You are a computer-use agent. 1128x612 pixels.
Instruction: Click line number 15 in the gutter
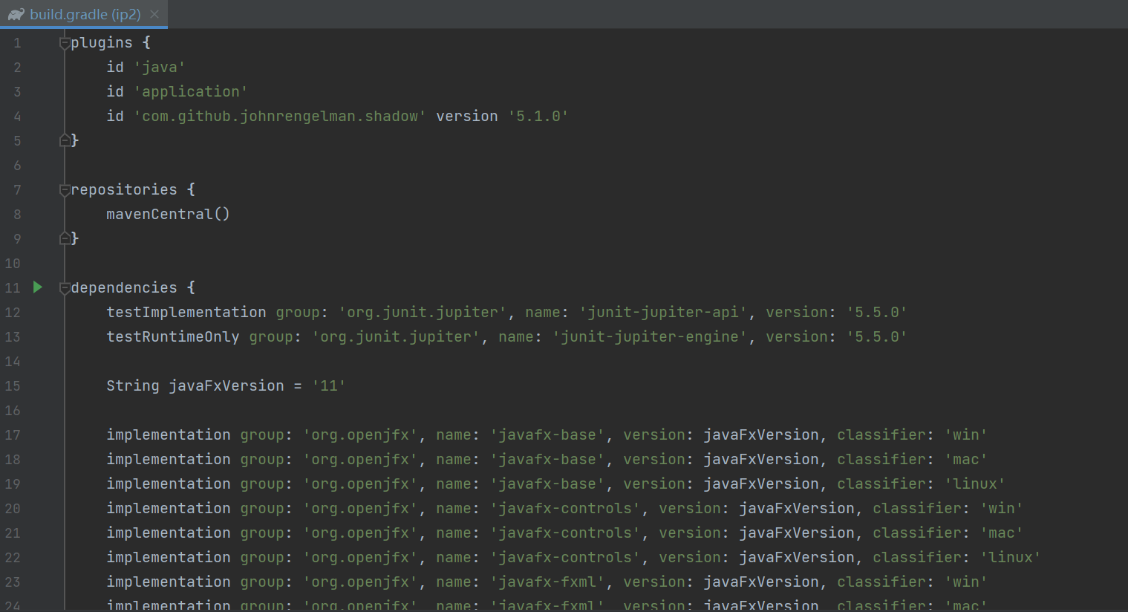pyautogui.click(x=12, y=385)
